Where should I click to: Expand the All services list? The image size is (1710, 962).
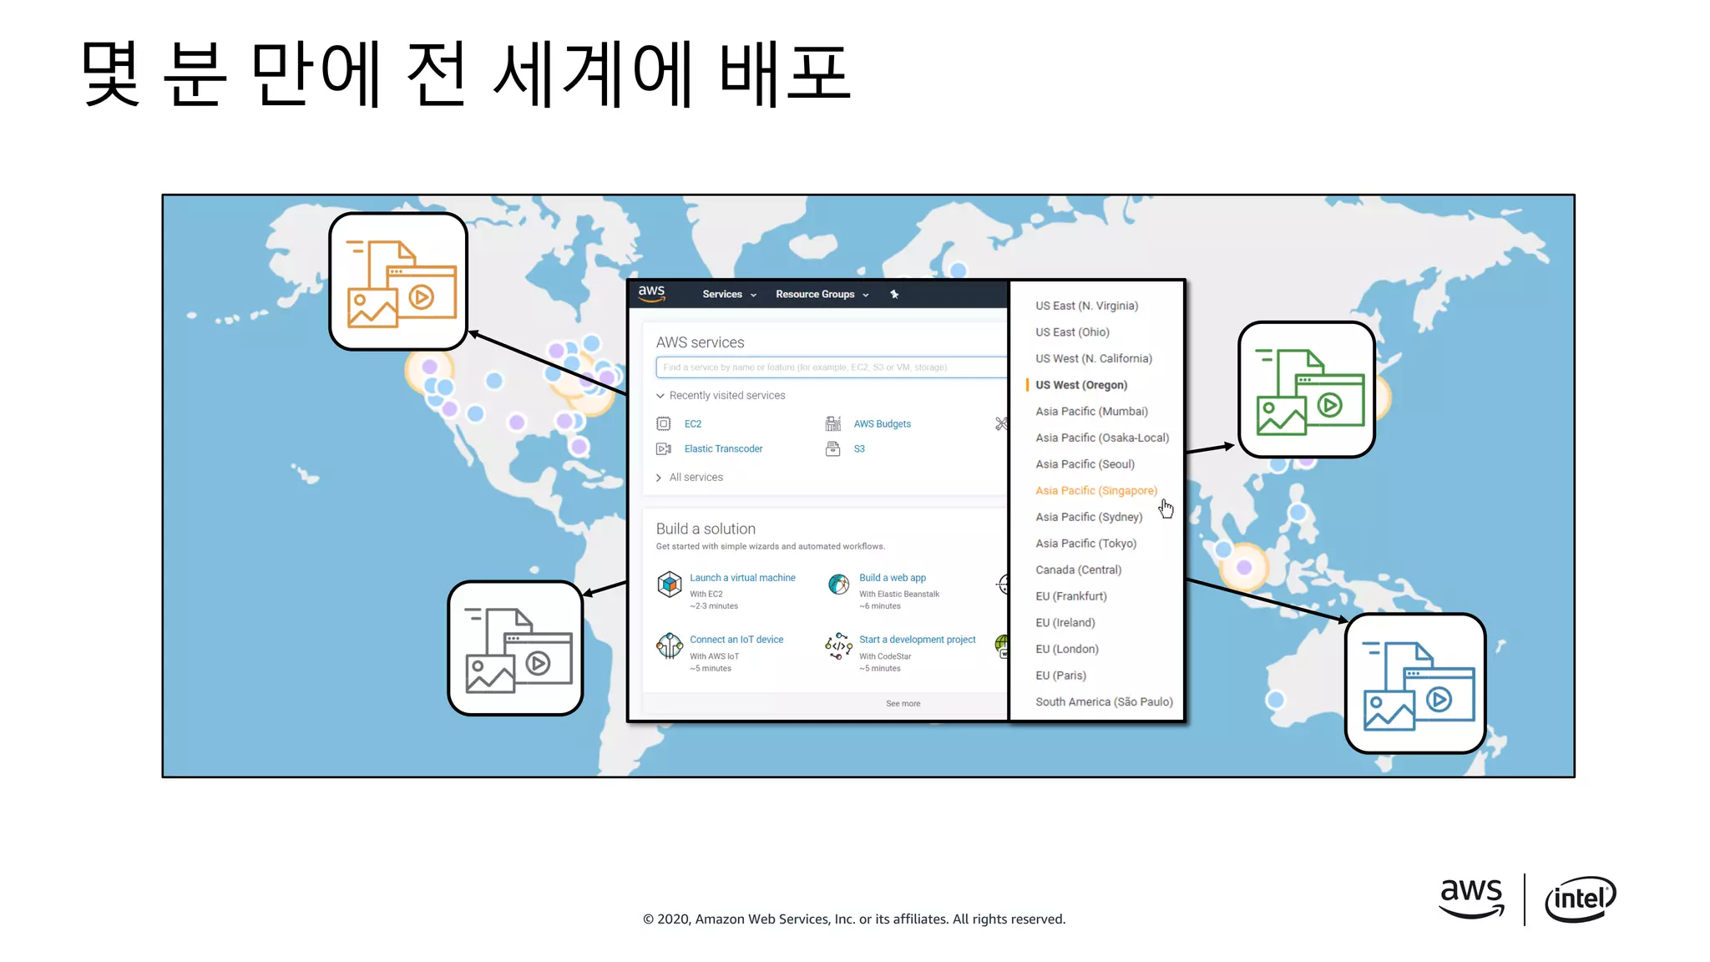690,478
